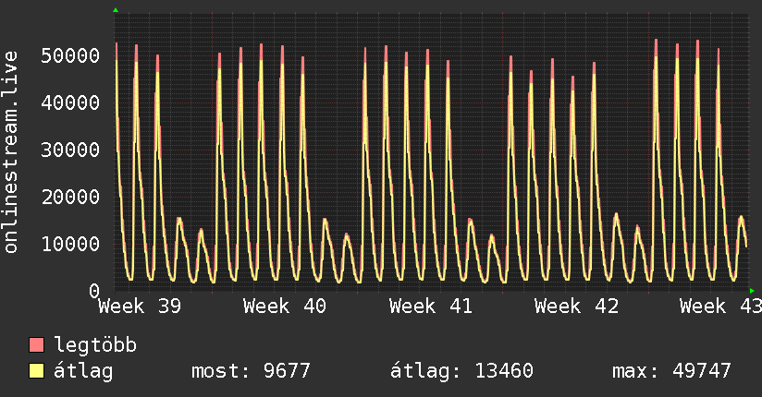This screenshot has width=762, height=397.
Task: Select the Week 42 axis label
Action: 576,307
